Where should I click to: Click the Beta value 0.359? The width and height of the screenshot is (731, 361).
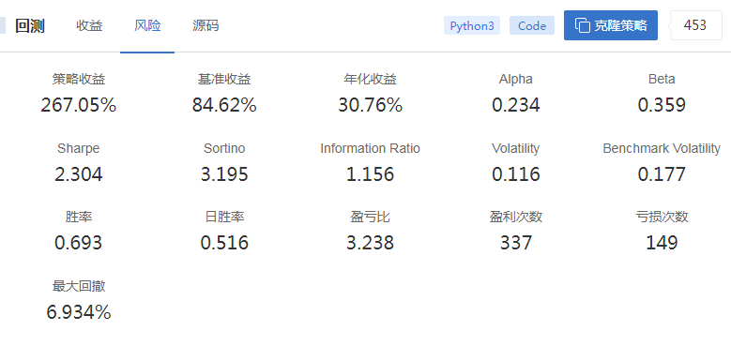tap(662, 105)
